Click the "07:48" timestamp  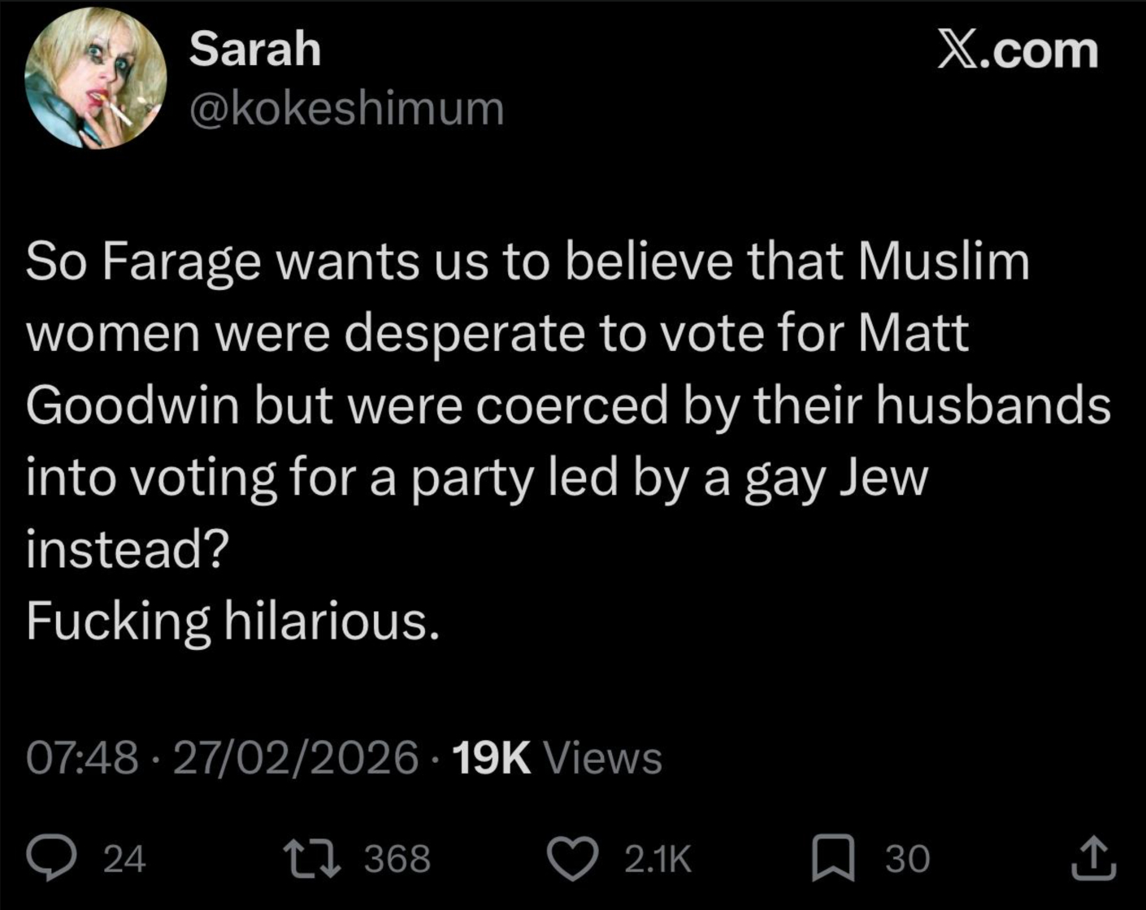click(81, 758)
